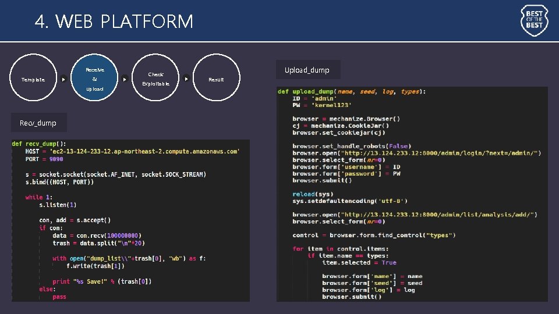559x314 pixels.
Task: Click arrow between Template and Receive & Upload
Action: [x=63, y=79]
